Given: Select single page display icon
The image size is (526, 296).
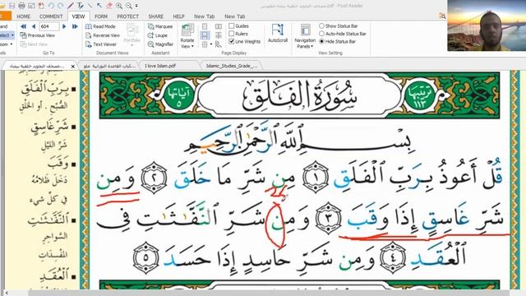Looking at the screenshot, I should (x=205, y=26).
